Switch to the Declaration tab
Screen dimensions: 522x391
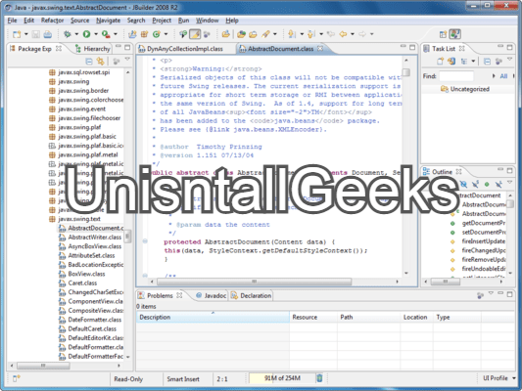tap(251, 295)
